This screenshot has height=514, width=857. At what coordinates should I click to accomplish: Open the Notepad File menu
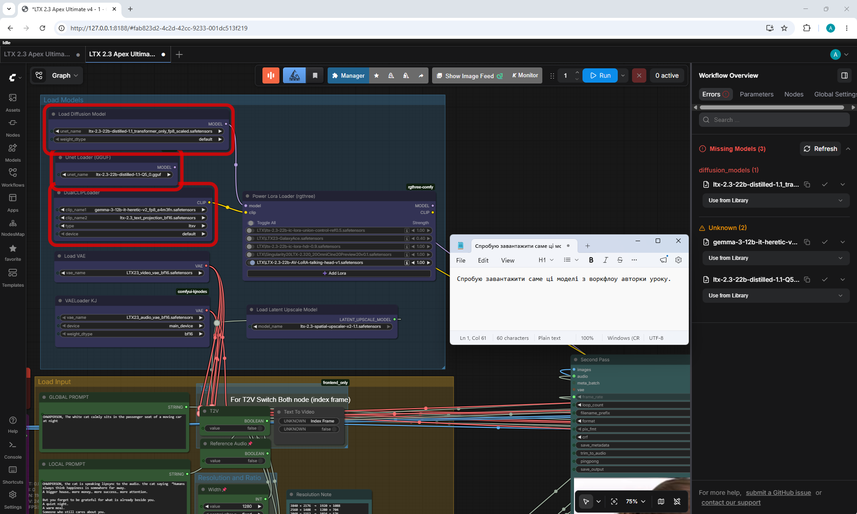coord(461,260)
